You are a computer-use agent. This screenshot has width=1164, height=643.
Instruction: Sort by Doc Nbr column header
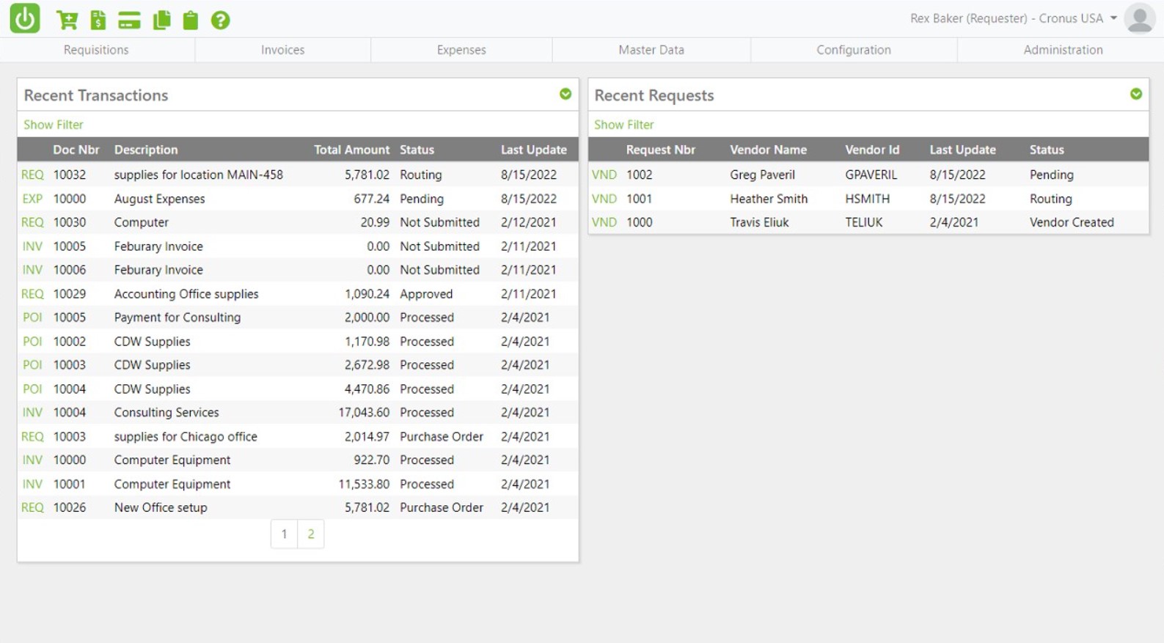[76, 150]
